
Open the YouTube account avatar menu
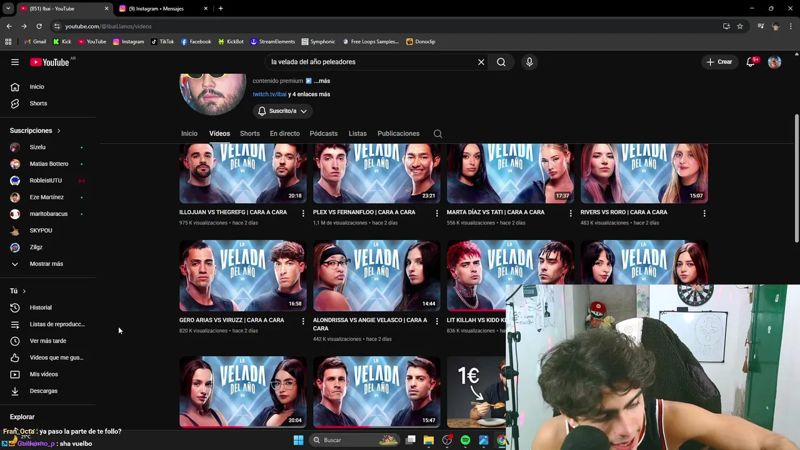[x=774, y=62]
